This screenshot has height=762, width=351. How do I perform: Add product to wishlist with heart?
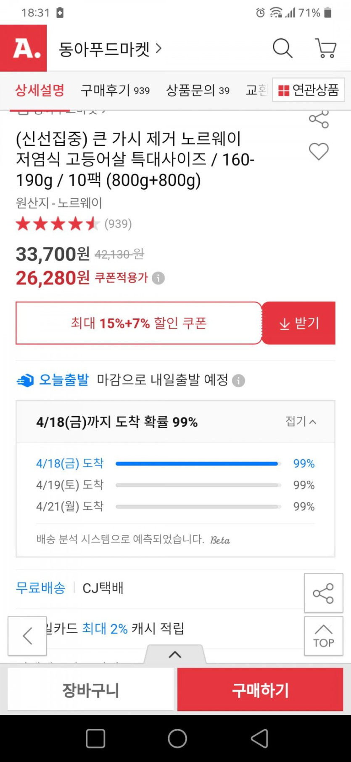point(319,152)
